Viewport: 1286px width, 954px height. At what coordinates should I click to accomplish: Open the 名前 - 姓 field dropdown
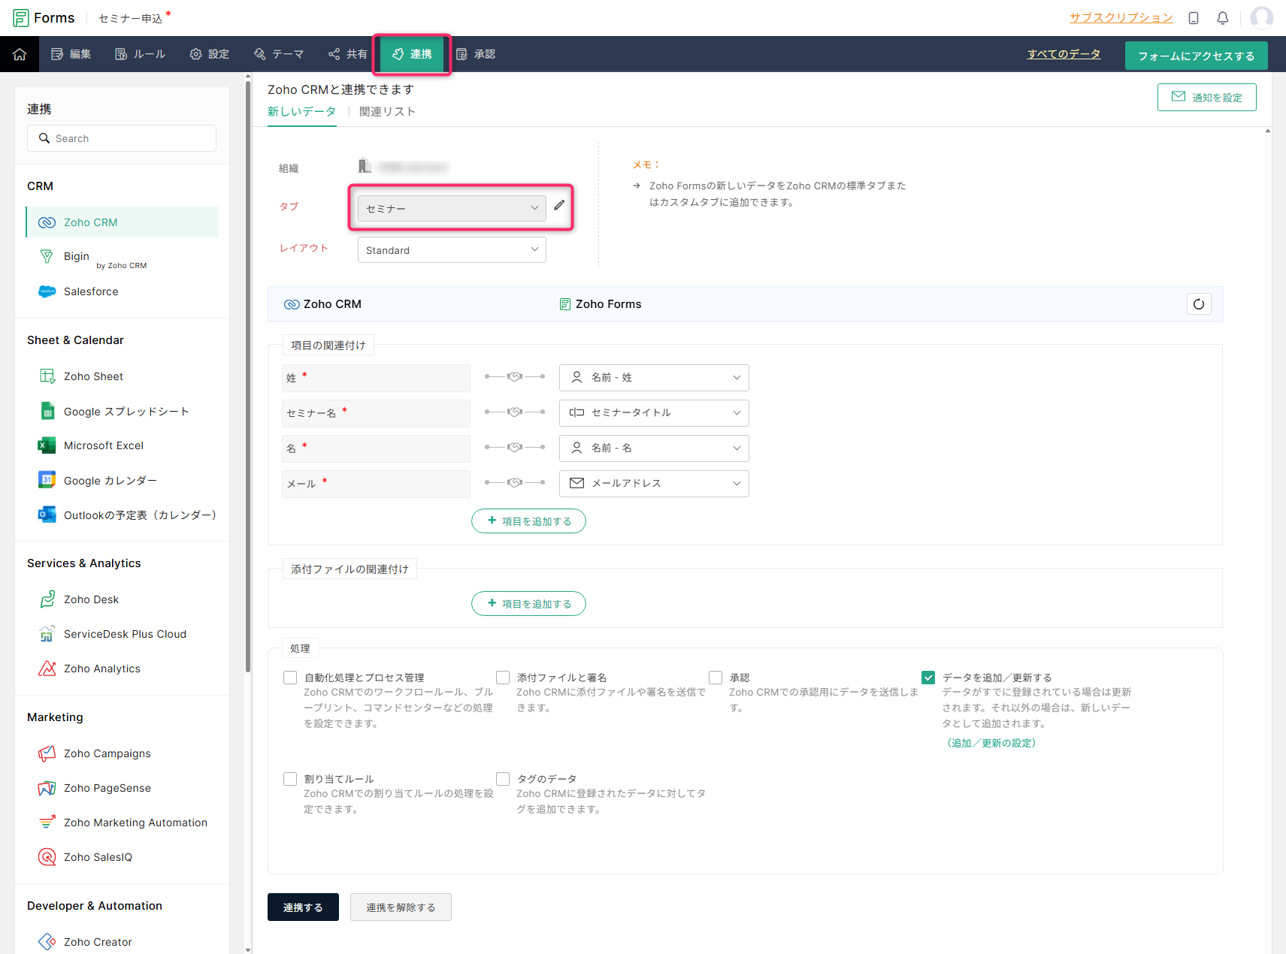[x=654, y=378]
